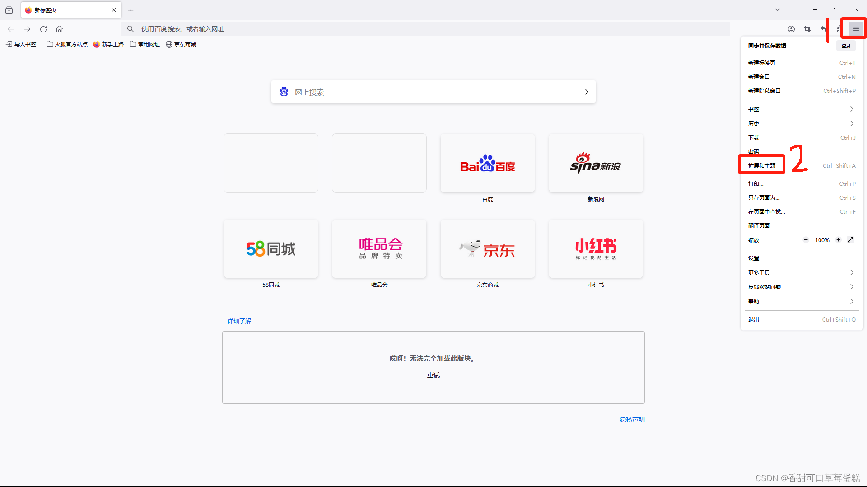Open the 导入书签 bookmark toolbar item
This screenshot has height=487, width=867.
pos(23,44)
